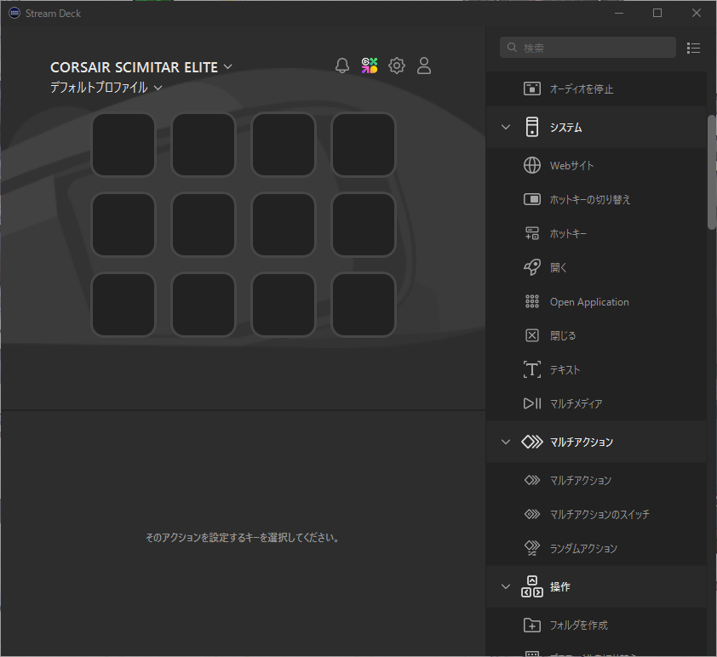Screen dimensions: 717x657
Task: Click the actions list vertical scrollbar
Action: 712,172
